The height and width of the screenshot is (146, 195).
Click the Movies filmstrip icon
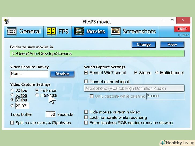pyautogui.click(x=79, y=31)
